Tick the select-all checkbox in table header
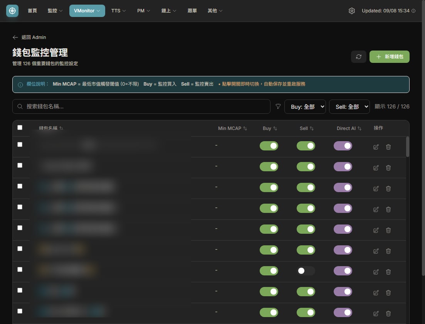The image size is (425, 324). (x=20, y=128)
